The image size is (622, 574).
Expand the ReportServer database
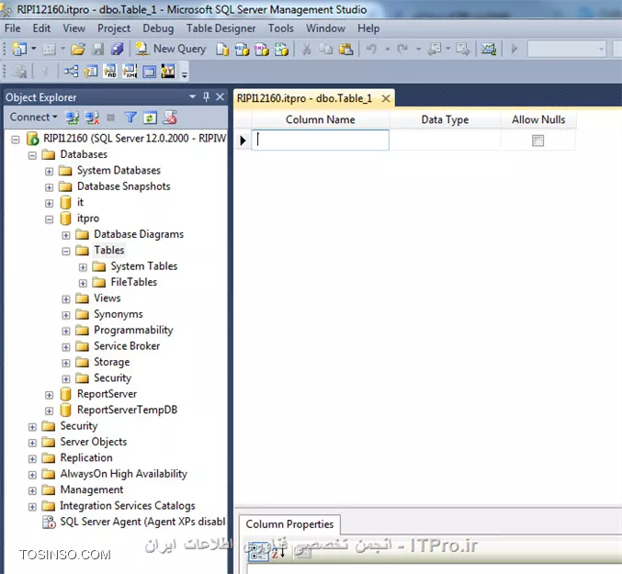[50, 395]
